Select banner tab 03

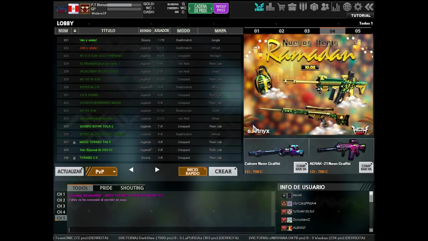click(307, 31)
